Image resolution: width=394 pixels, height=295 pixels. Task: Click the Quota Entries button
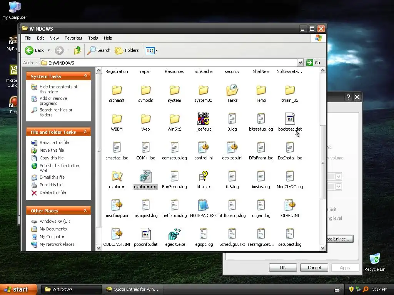click(x=340, y=239)
